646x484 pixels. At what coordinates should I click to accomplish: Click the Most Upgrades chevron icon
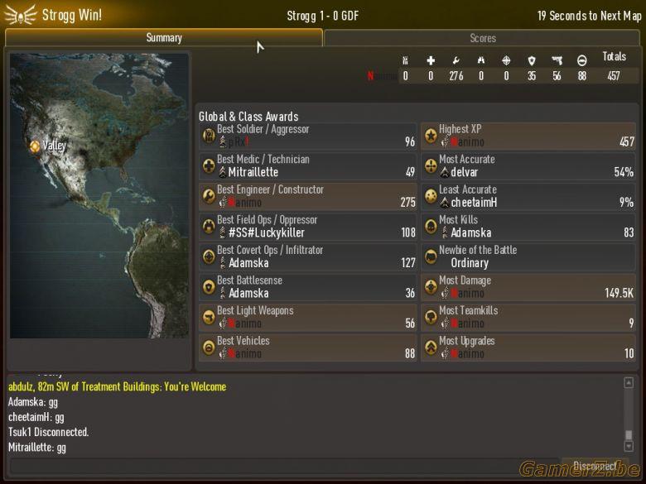tap(431, 347)
